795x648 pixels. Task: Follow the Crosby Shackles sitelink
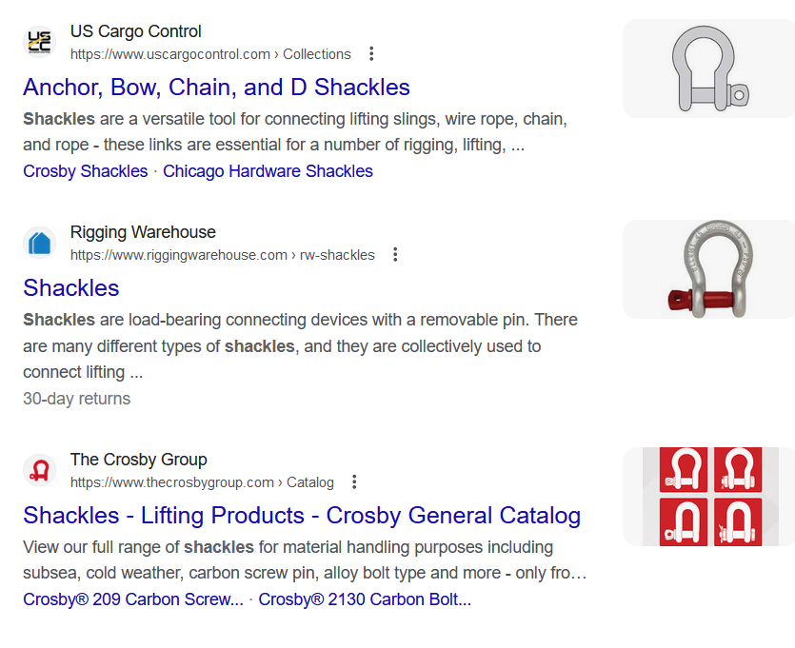click(x=86, y=171)
